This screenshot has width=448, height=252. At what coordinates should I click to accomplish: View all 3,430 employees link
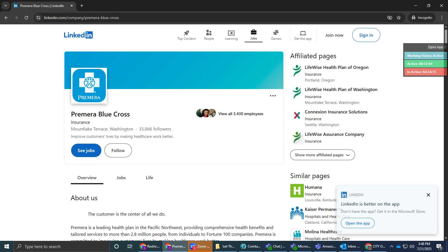241,114
